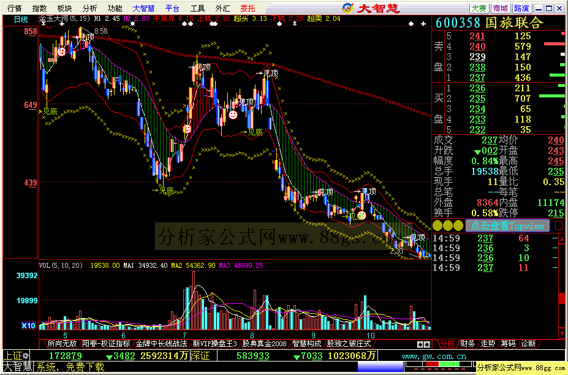Open the 委托 menu
Image resolution: width=568 pixels, height=375 pixels.
click(248, 8)
